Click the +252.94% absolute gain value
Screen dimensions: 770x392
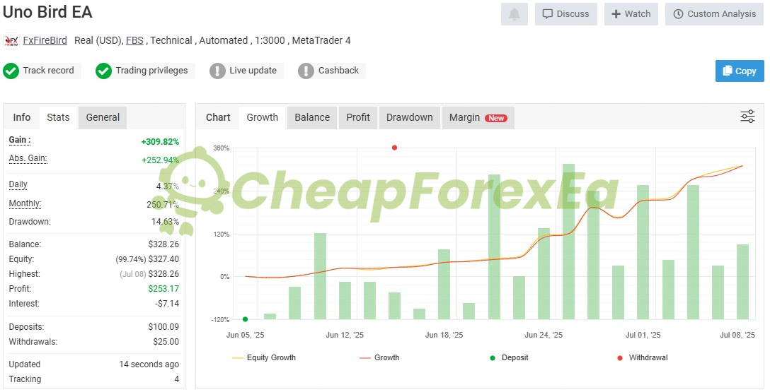click(x=160, y=160)
